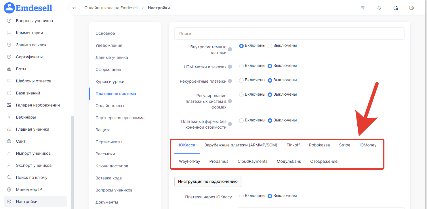
Task: Open the Stripe tab
Action: tap(345, 145)
